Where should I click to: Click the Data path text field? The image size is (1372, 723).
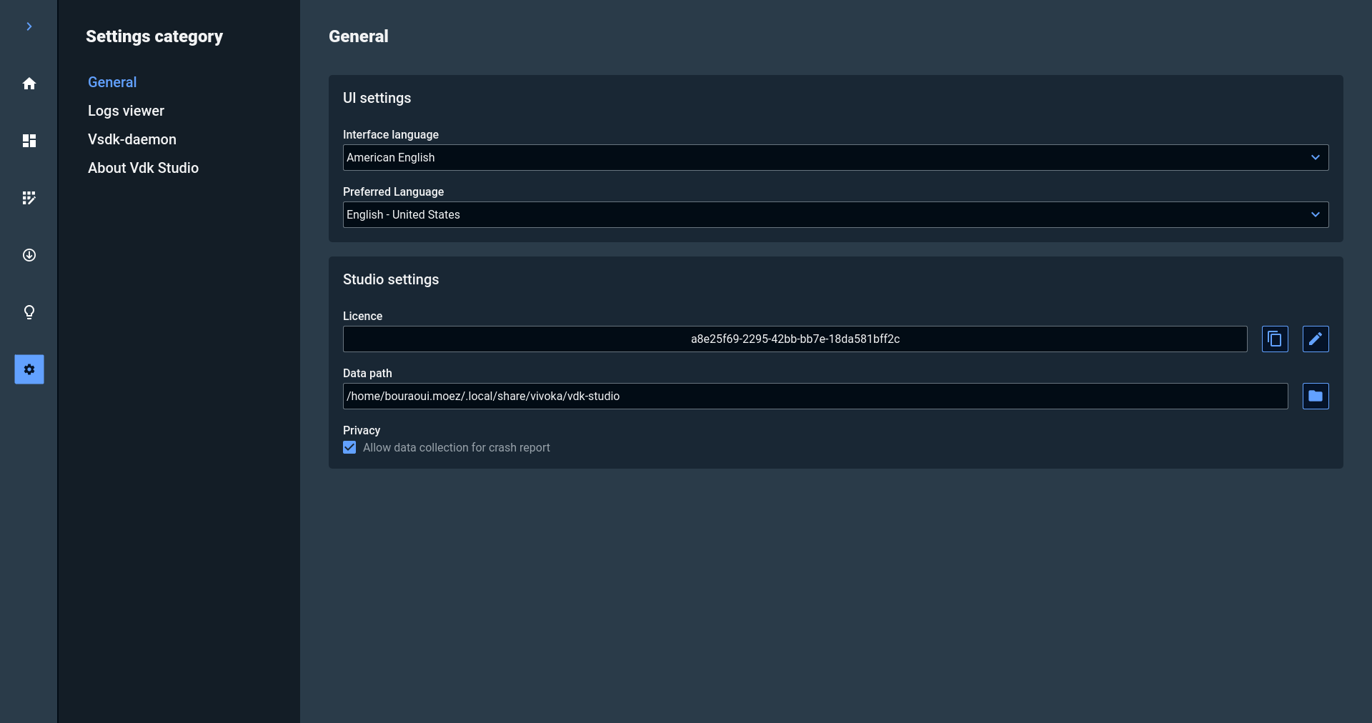815,396
